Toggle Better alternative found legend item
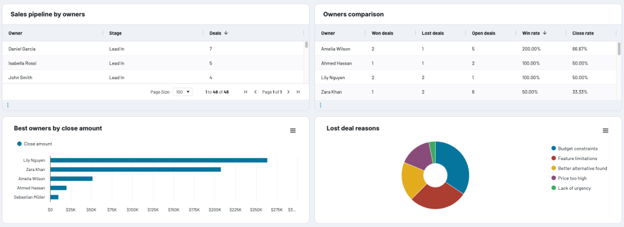This screenshot has width=624, height=227. 579,168
